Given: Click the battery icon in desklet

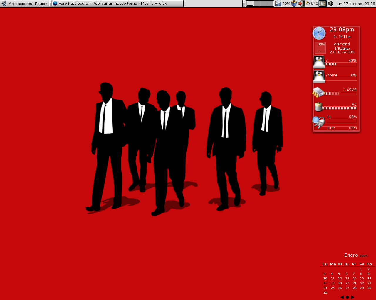Looking at the screenshot, I should (x=318, y=107).
